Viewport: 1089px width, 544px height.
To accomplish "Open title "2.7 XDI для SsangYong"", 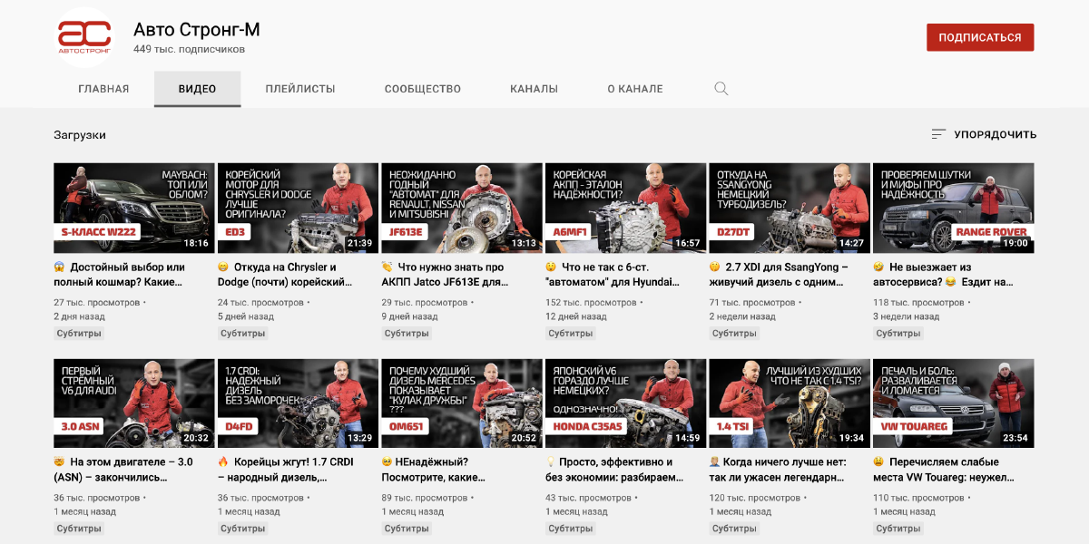I will click(779, 275).
